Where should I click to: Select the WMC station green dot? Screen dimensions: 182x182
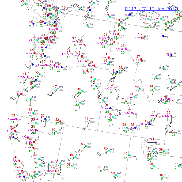86,146
